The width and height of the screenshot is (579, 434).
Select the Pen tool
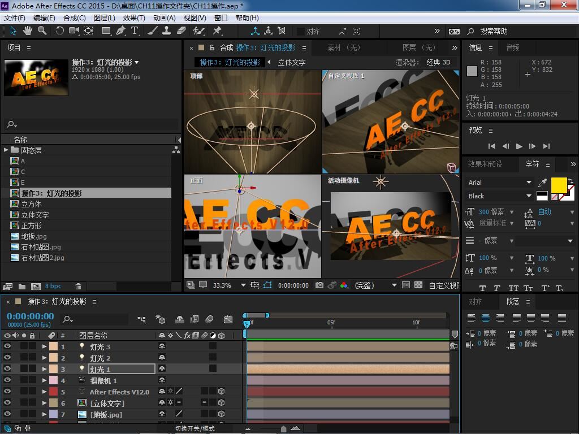click(120, 31)
